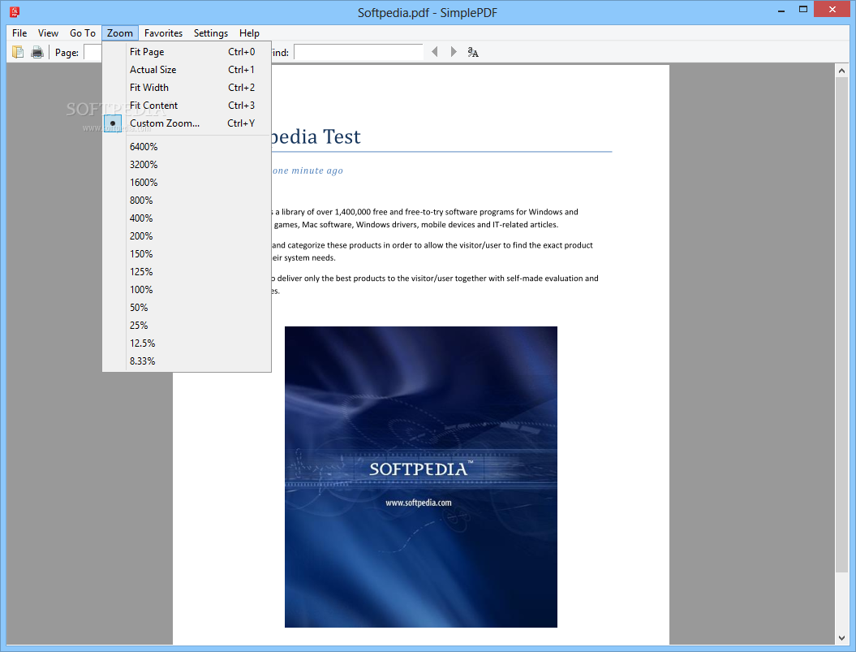Click the Softpedia image in the PDF
The image size is (856, 652).
pyautogui.click(x=421, y=477)
